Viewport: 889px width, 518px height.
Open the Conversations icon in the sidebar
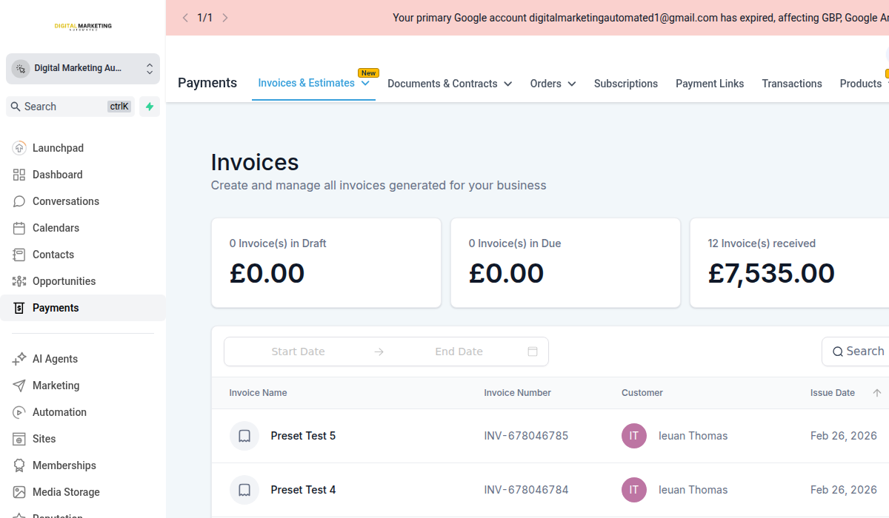click(x=19, y=201)
